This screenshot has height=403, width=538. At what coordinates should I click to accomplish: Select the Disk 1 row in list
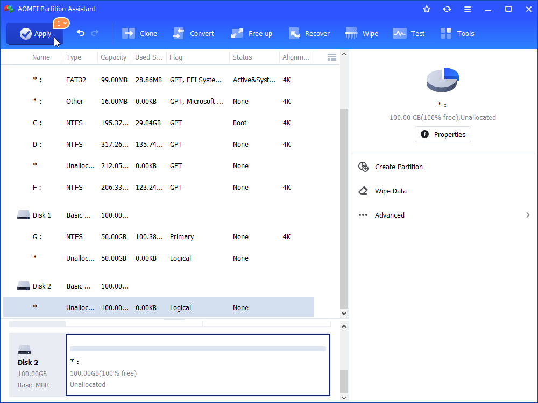click(x=42, y=215)
